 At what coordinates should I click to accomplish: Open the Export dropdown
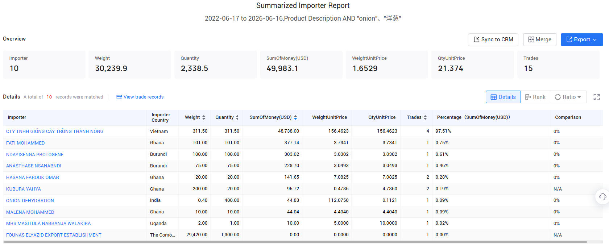tap(582, 39)
